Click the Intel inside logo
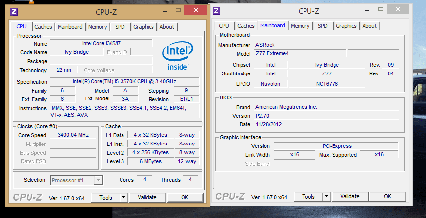This screenshot has width=426, height=218. pos(178,56)
